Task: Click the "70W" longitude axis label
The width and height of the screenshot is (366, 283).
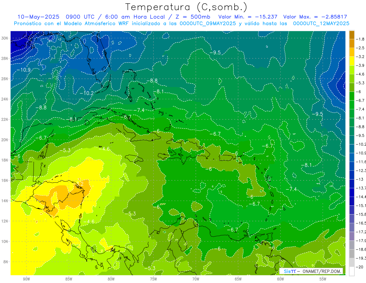Action: click(x=196, y=279)
